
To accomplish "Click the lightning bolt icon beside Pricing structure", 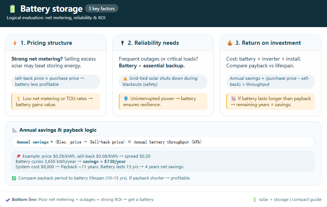I will click(x=15, y=43).
